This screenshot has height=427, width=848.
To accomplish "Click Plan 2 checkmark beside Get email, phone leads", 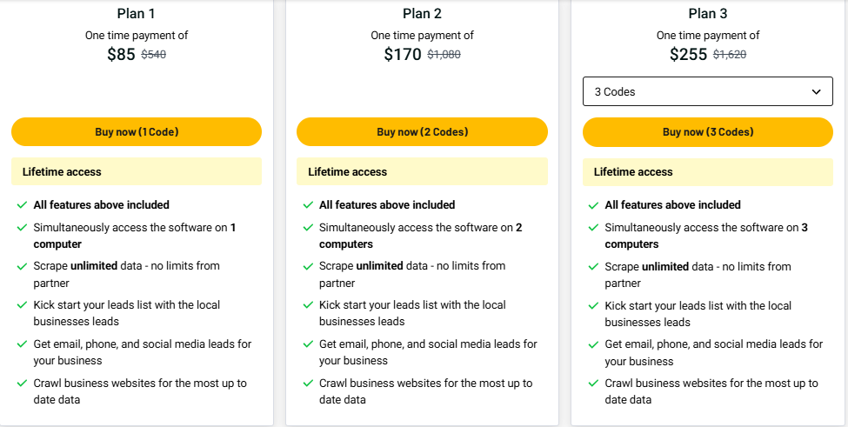I will (x=307, y=344).
